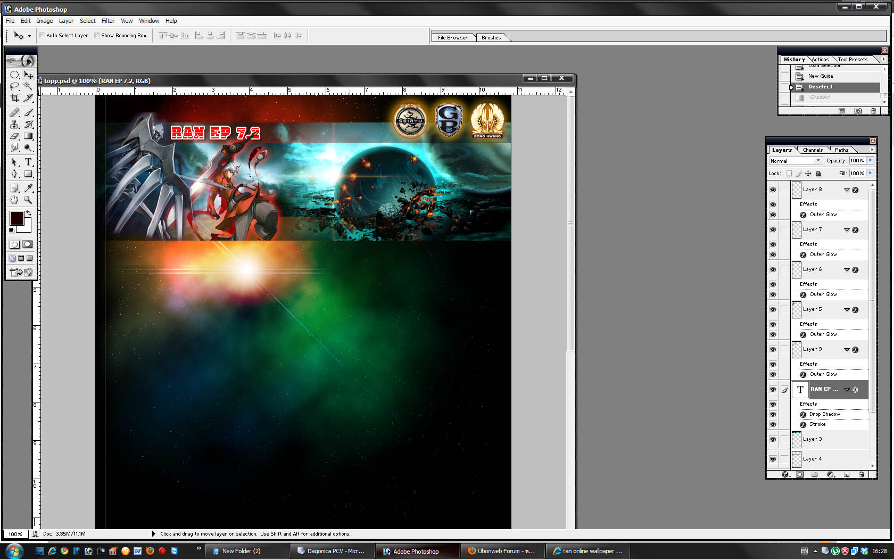The width and height of the screenshot is (894, 559).
Task: Collapse Layer 8 effects list
Action: click(x=847, y=190)
